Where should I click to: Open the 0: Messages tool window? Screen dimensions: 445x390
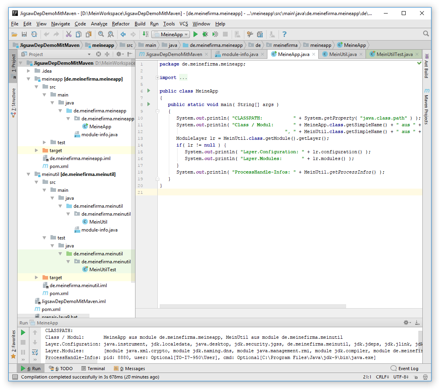pyautogui.click(x=130, y=369)
